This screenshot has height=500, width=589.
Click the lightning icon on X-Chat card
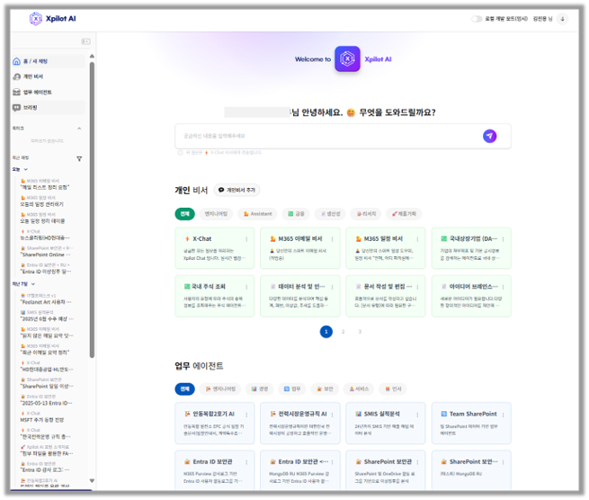[187, 239]
